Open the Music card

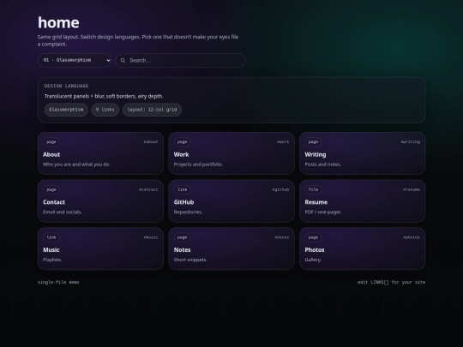(x=100, y=248)
